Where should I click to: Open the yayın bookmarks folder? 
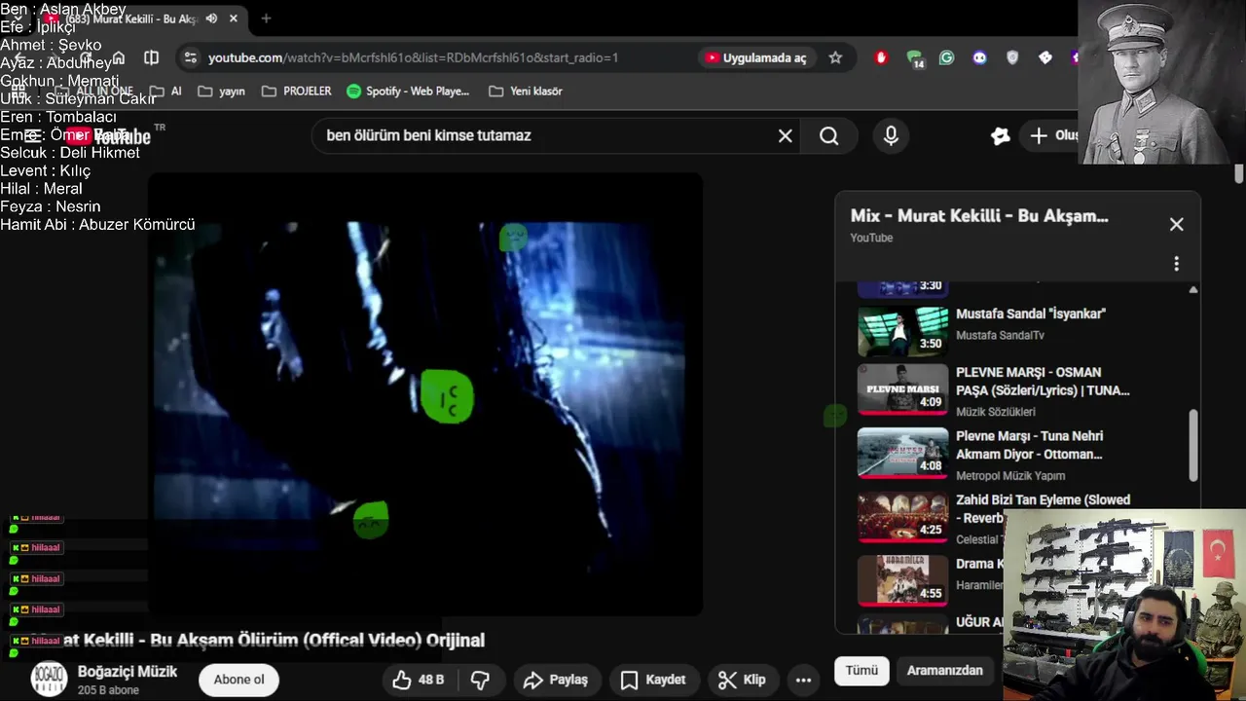[221, 91]
